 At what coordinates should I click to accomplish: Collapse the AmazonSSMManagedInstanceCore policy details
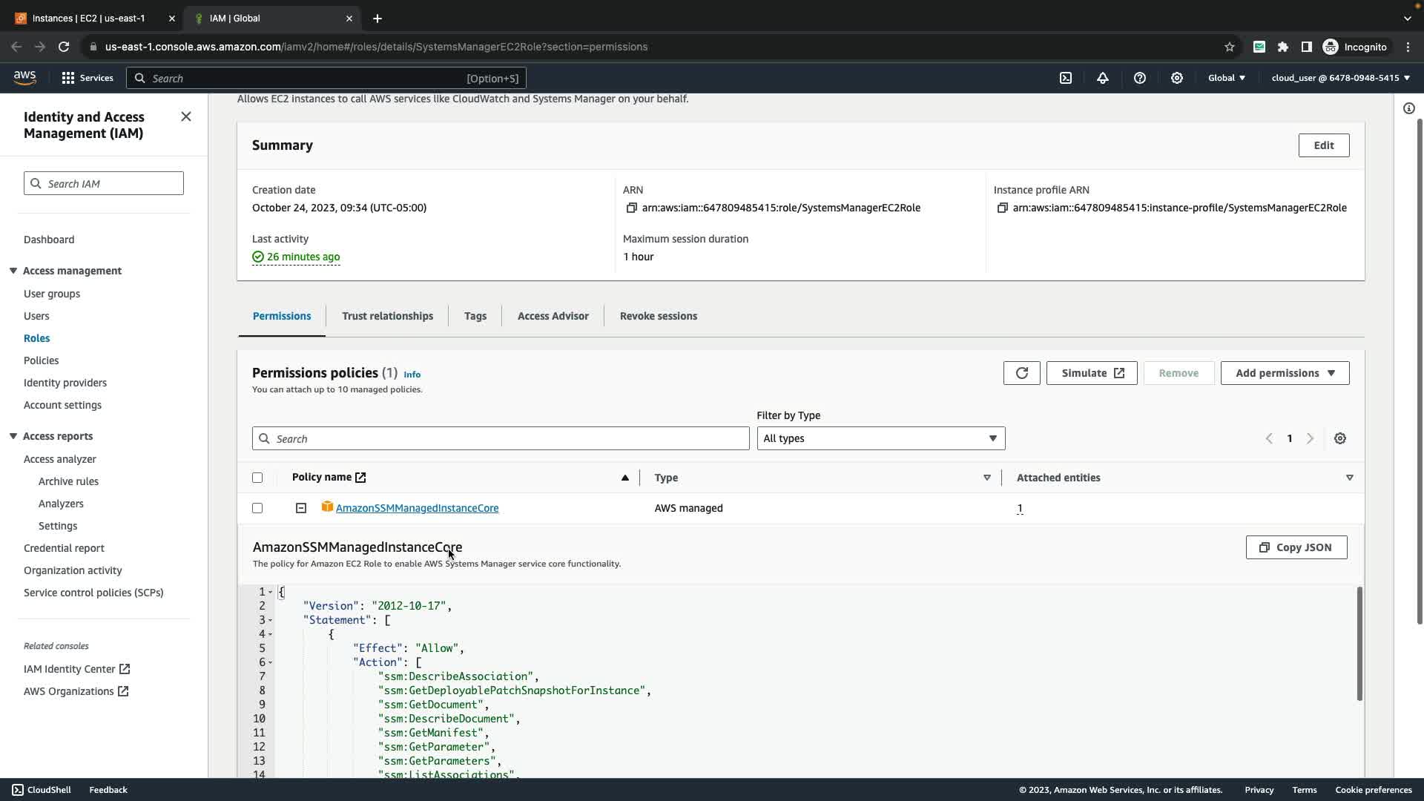point(301,508)
